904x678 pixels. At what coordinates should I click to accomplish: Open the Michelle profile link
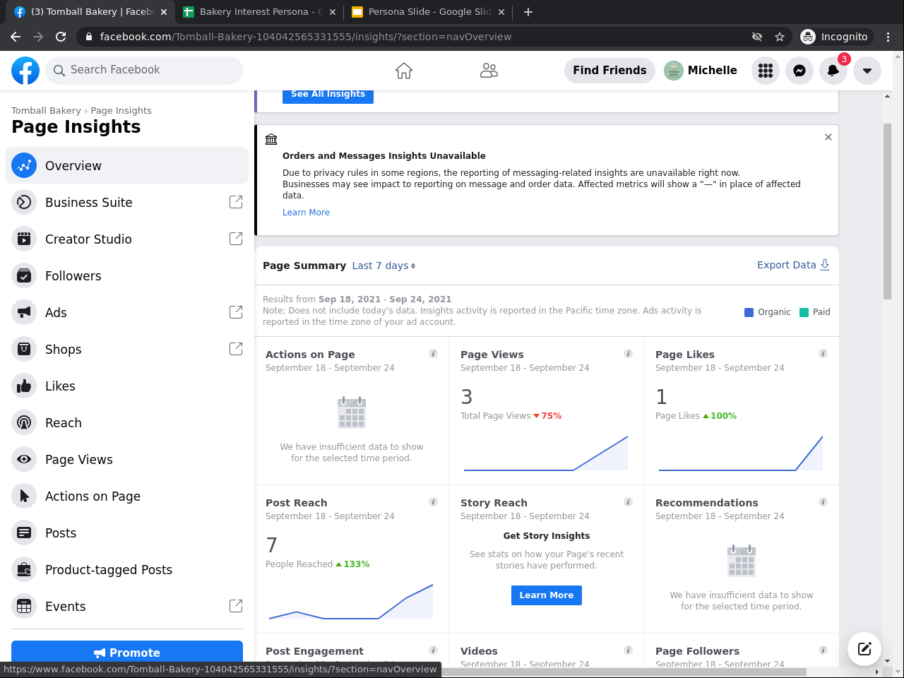click(701, 71)
